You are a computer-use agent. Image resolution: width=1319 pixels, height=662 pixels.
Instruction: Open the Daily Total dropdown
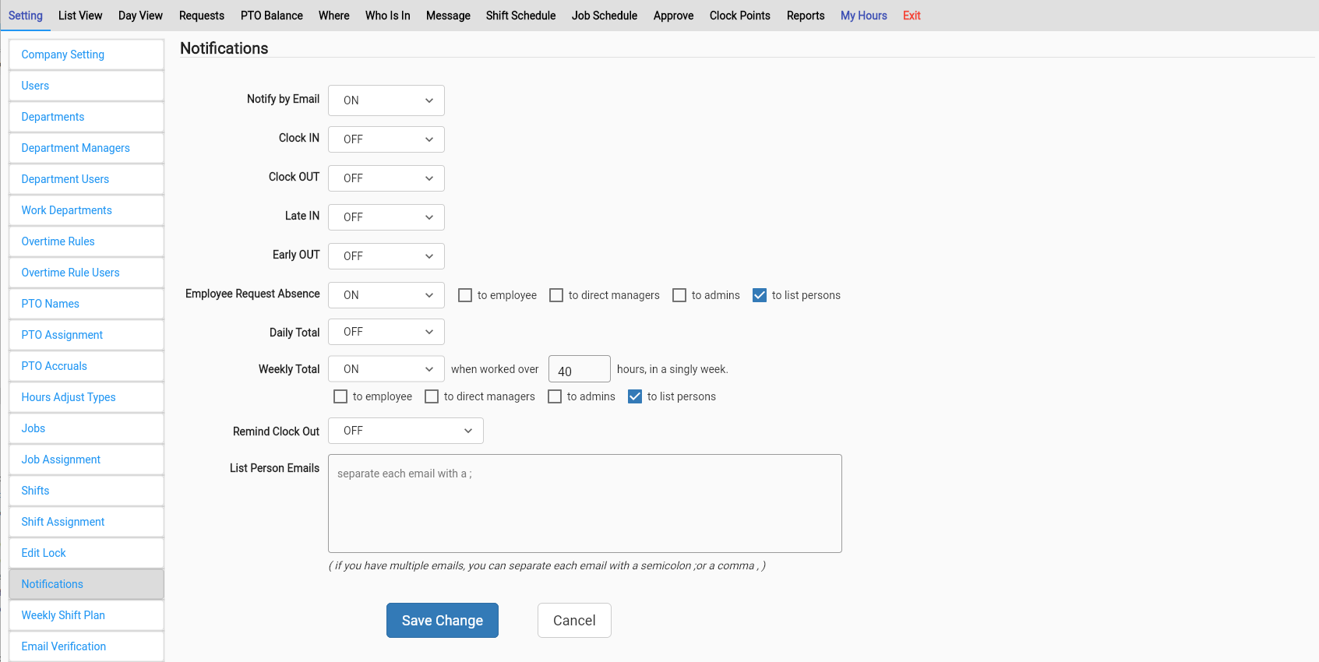pyautogui.click(x=386, y=332)
